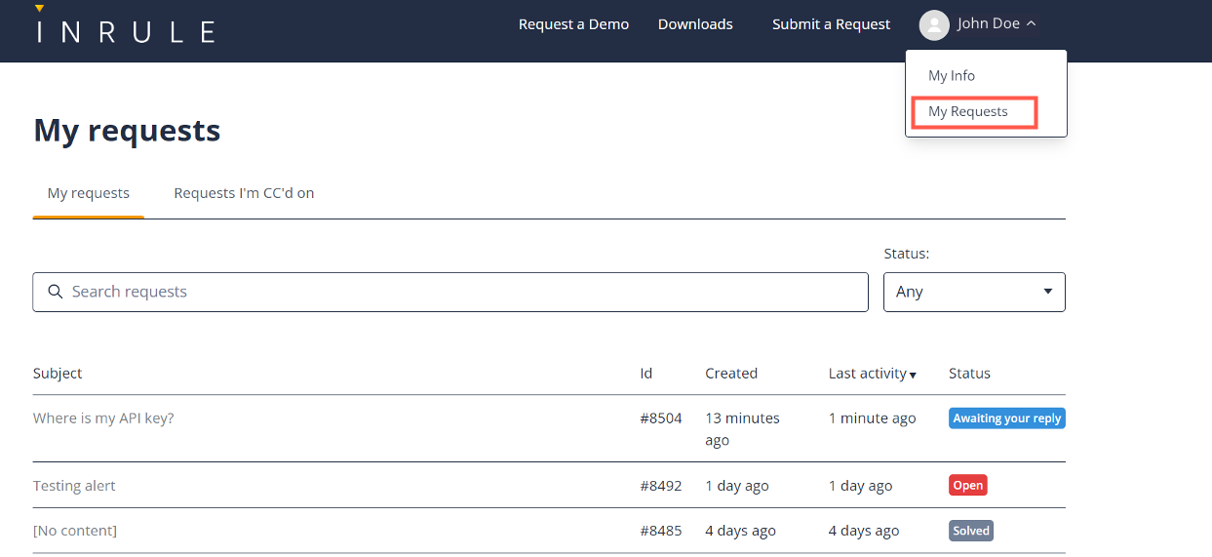Open the Testing alert request
Screen dimensions: 1212x557
click(x=74, y=486)
